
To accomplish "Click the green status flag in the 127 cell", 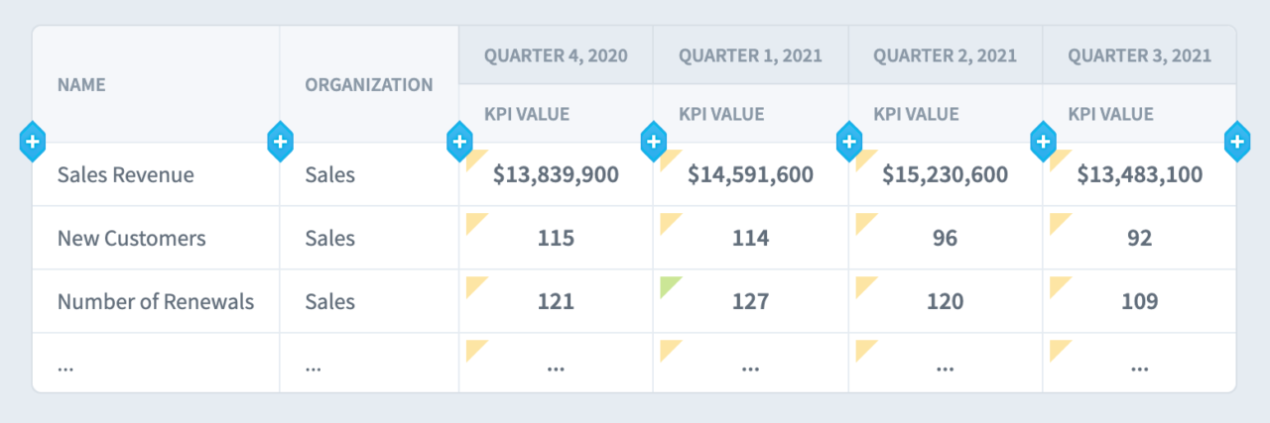I will tap(668, 284).
